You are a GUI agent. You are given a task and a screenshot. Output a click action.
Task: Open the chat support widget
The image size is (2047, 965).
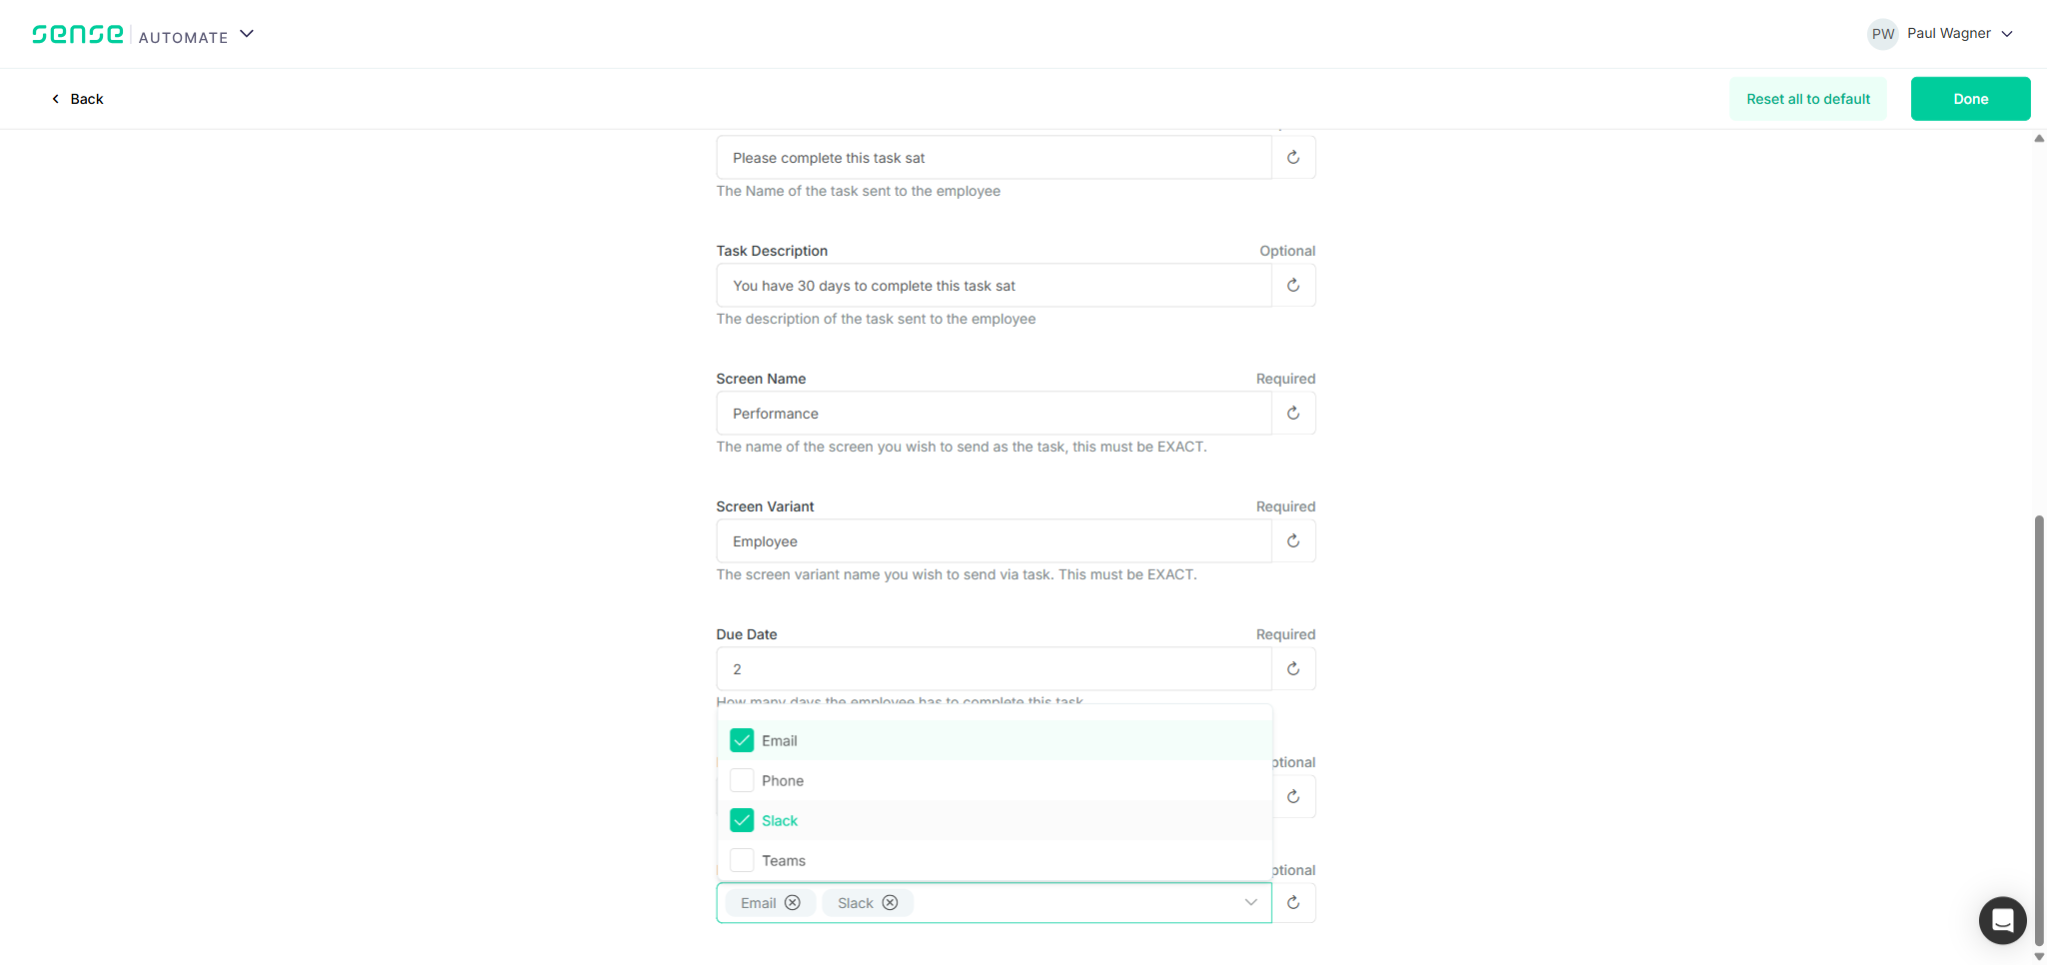2002,920
